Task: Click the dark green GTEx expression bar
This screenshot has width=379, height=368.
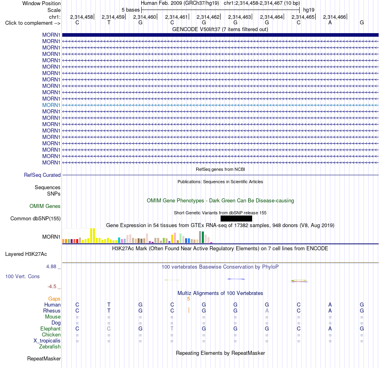Action: click(203, 237)
